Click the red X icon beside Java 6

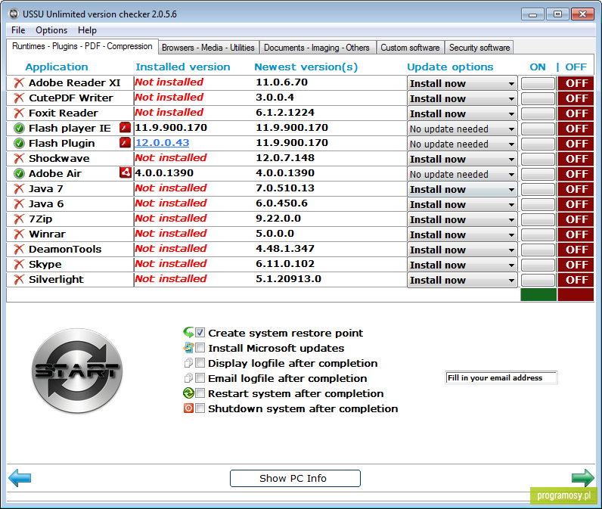[19, 204]
